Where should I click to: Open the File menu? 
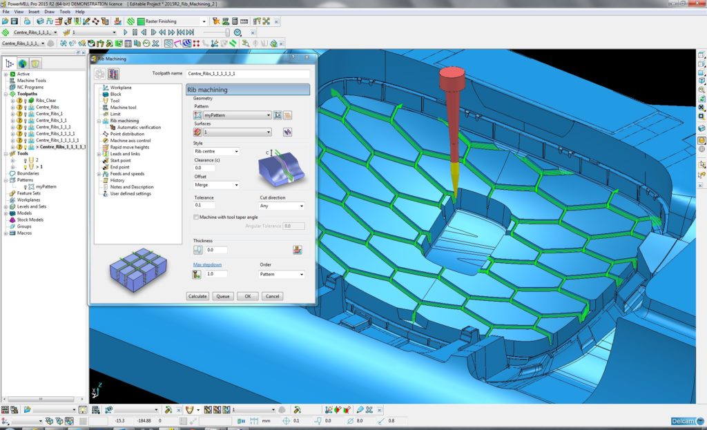(x=6, y=12)
